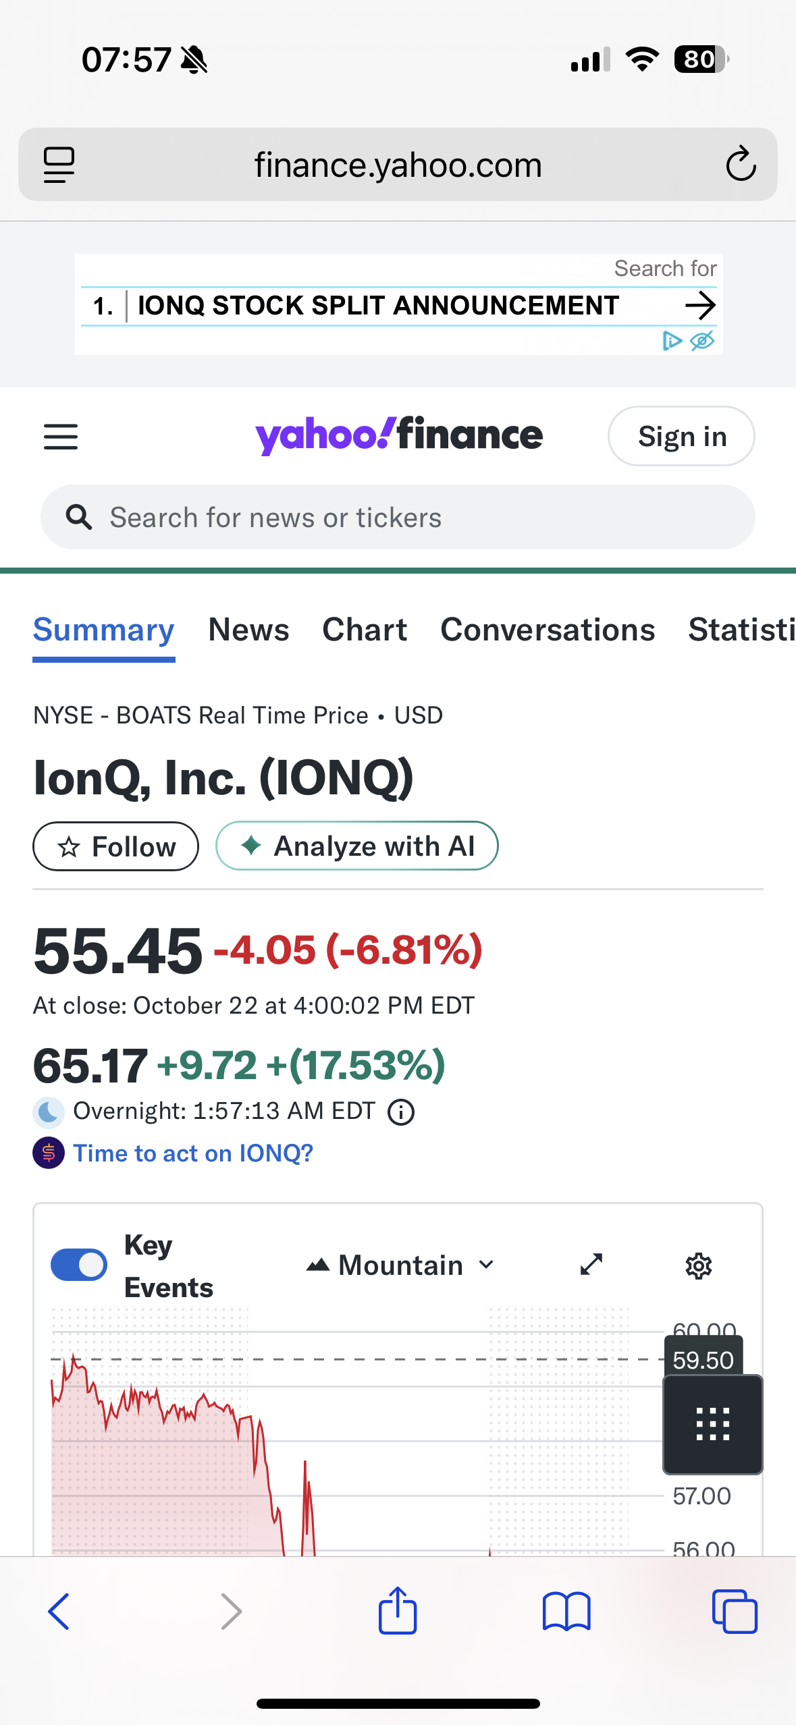
Task: Follow the IONQ stock
Action: point(116,846)
